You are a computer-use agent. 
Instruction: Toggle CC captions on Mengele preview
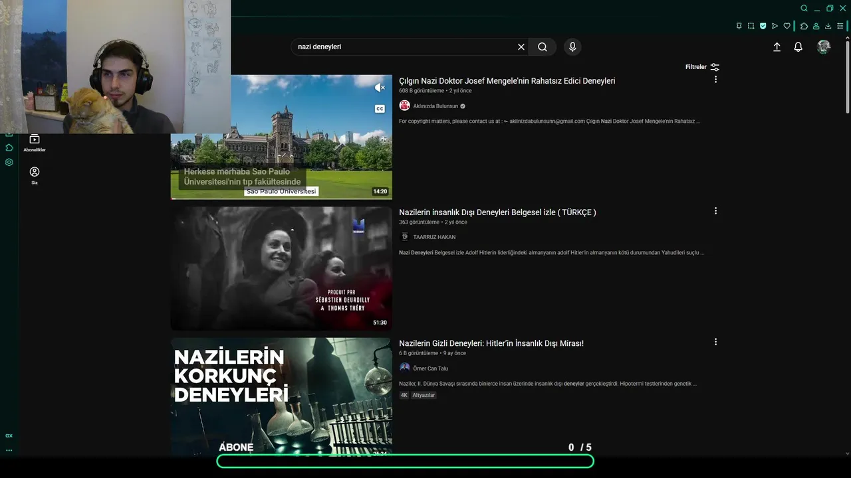point(380,108)
